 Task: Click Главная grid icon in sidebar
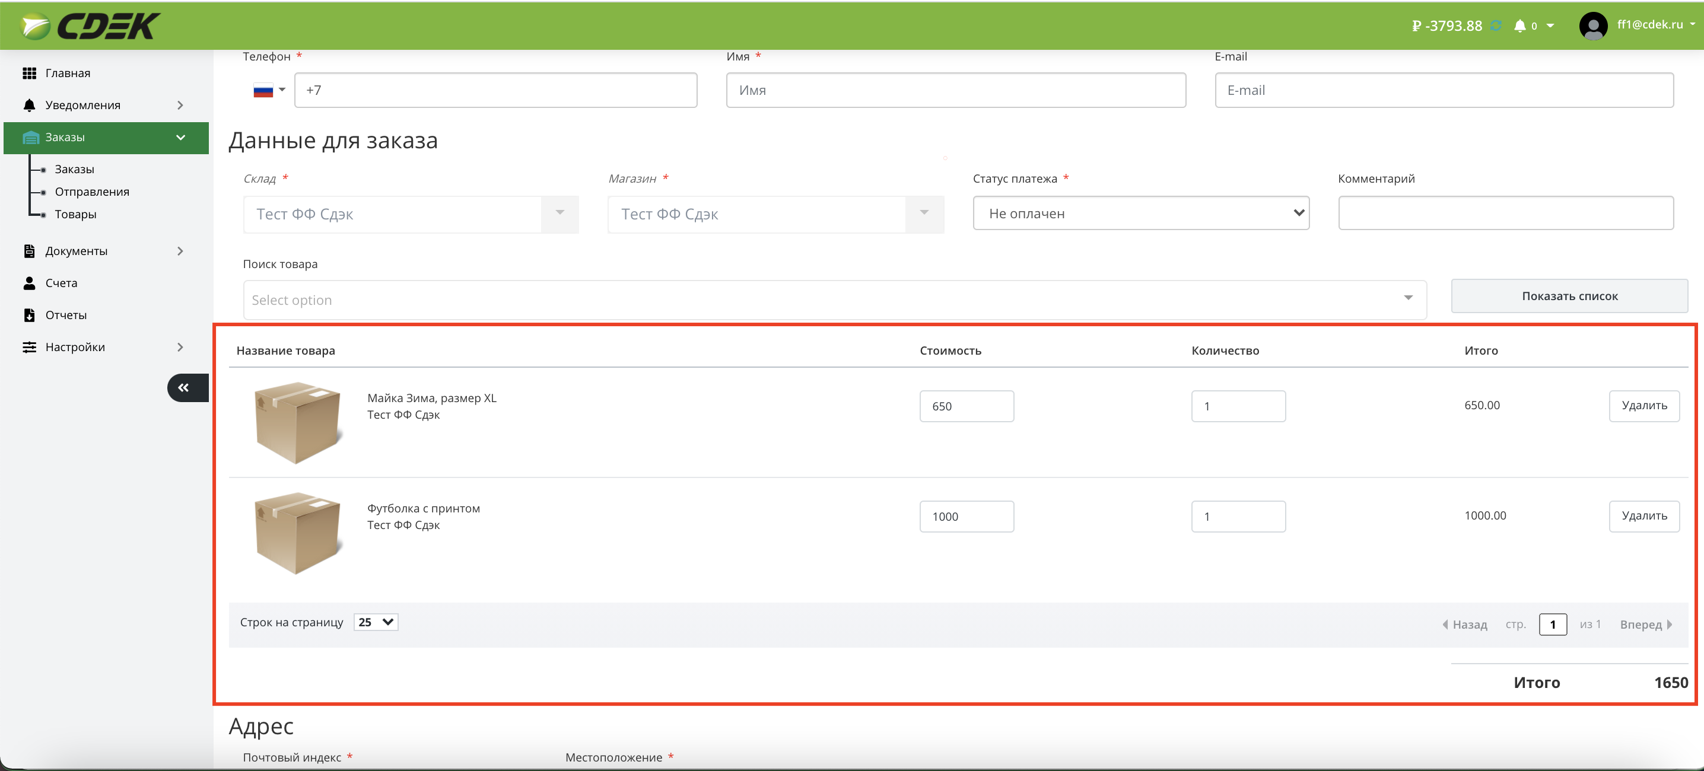(29, 74)
